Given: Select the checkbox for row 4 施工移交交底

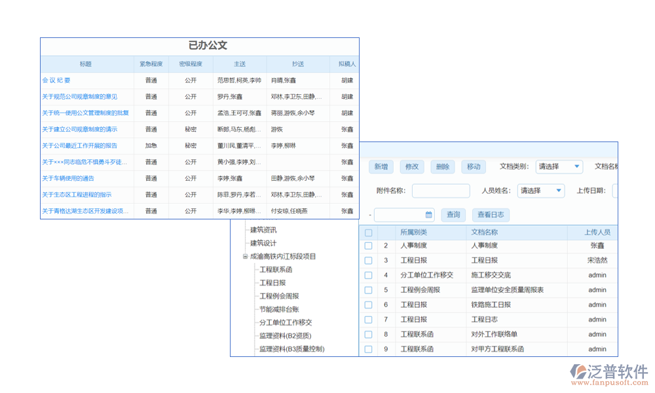Looking at the screenshot, I should pos(368,275).
